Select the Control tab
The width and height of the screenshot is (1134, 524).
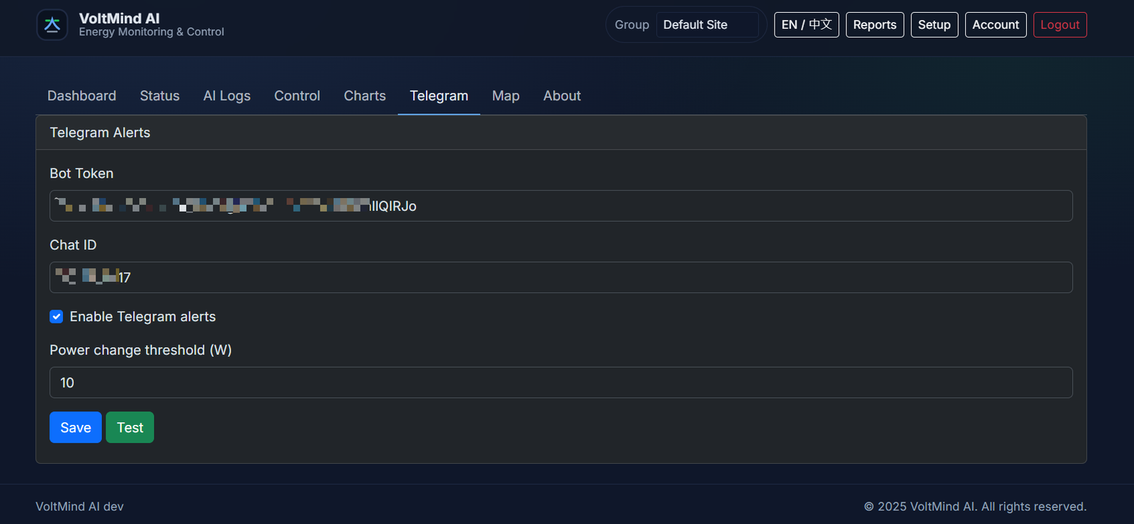click(297, 96)
